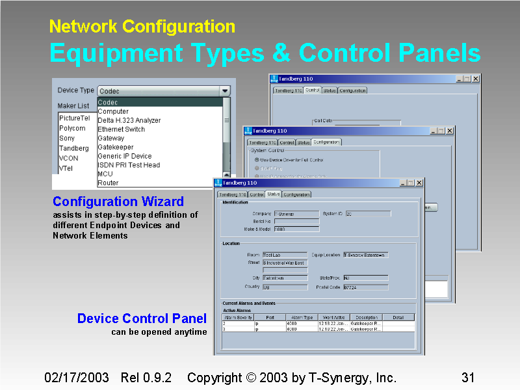The width and height of the screenshot is (520, 390).
Task: Select Tandberg in the Maker List
Action: pyautogui.click(x=73, y=148)
